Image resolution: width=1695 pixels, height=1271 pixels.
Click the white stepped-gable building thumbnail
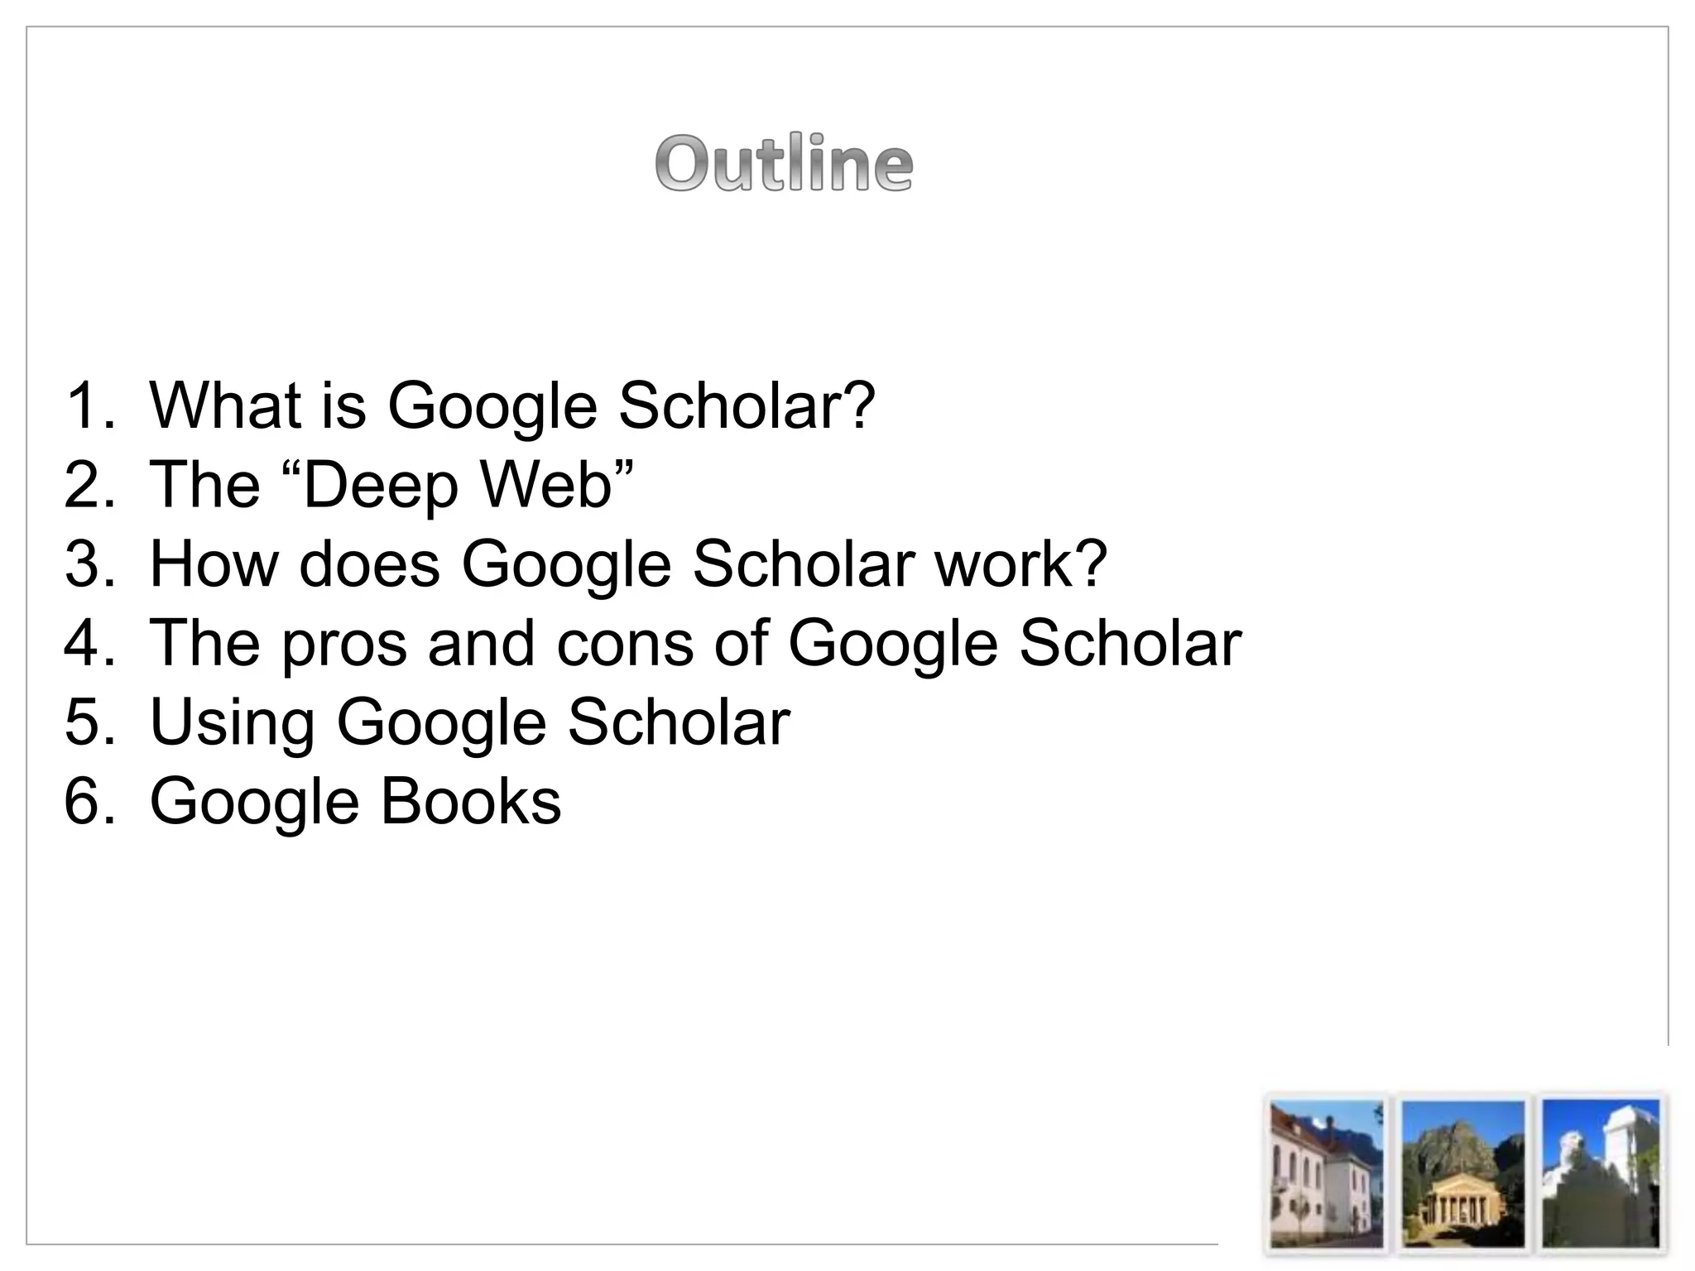click(x=1601, y=1173)
